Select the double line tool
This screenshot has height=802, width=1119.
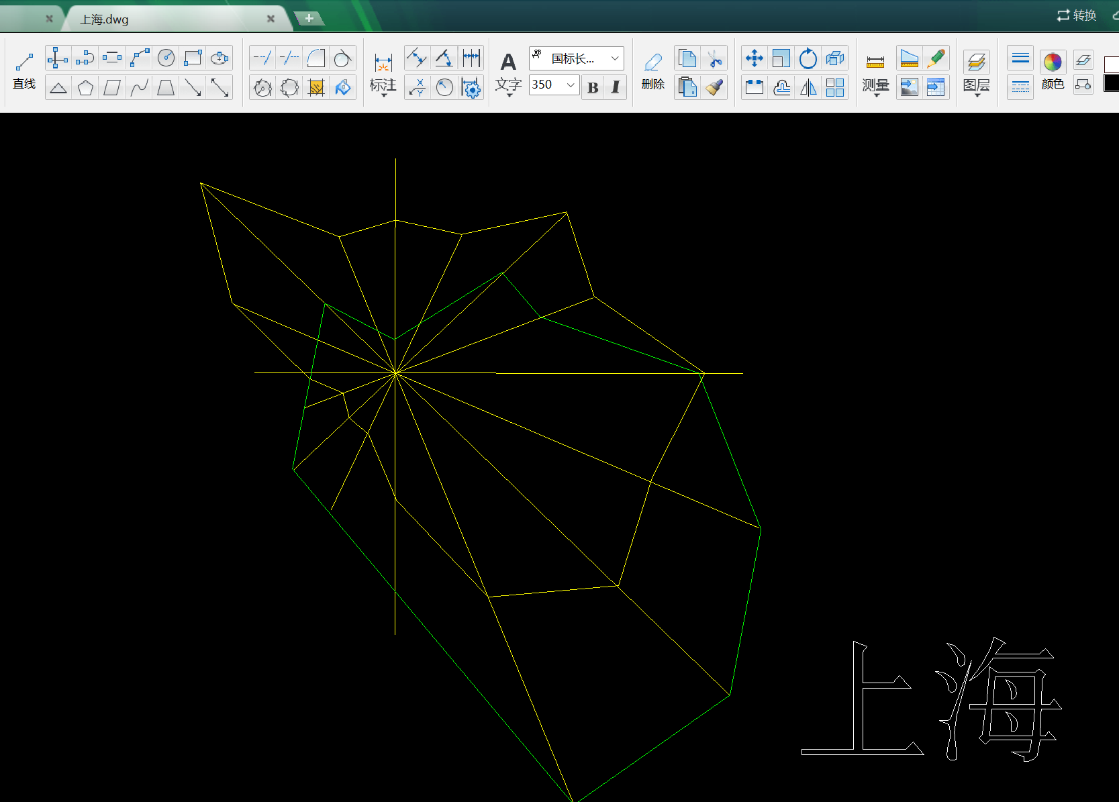112,58
